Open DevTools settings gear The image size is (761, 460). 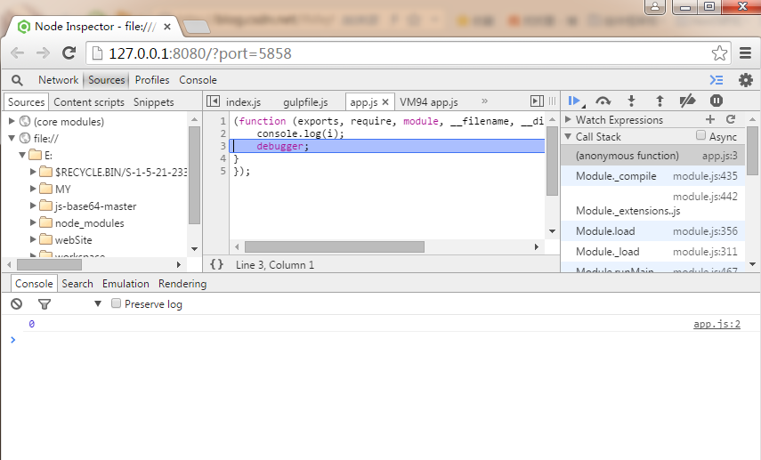745,80
